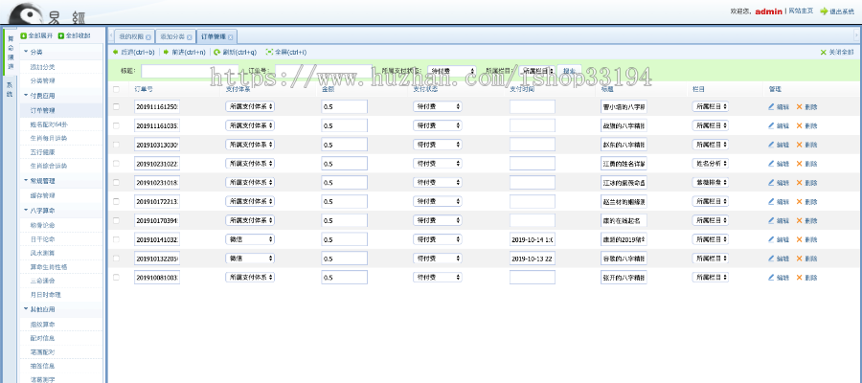This screenshot has height=383, width=862.
Task: Check the box for order 201910172213
Action: point(116,201)
